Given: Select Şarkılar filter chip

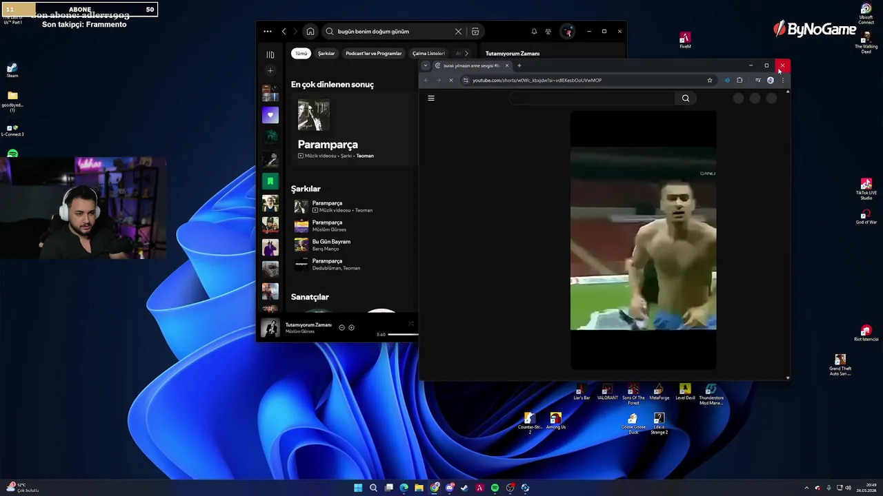Looking at the screenshot, I should click(326, 53).
